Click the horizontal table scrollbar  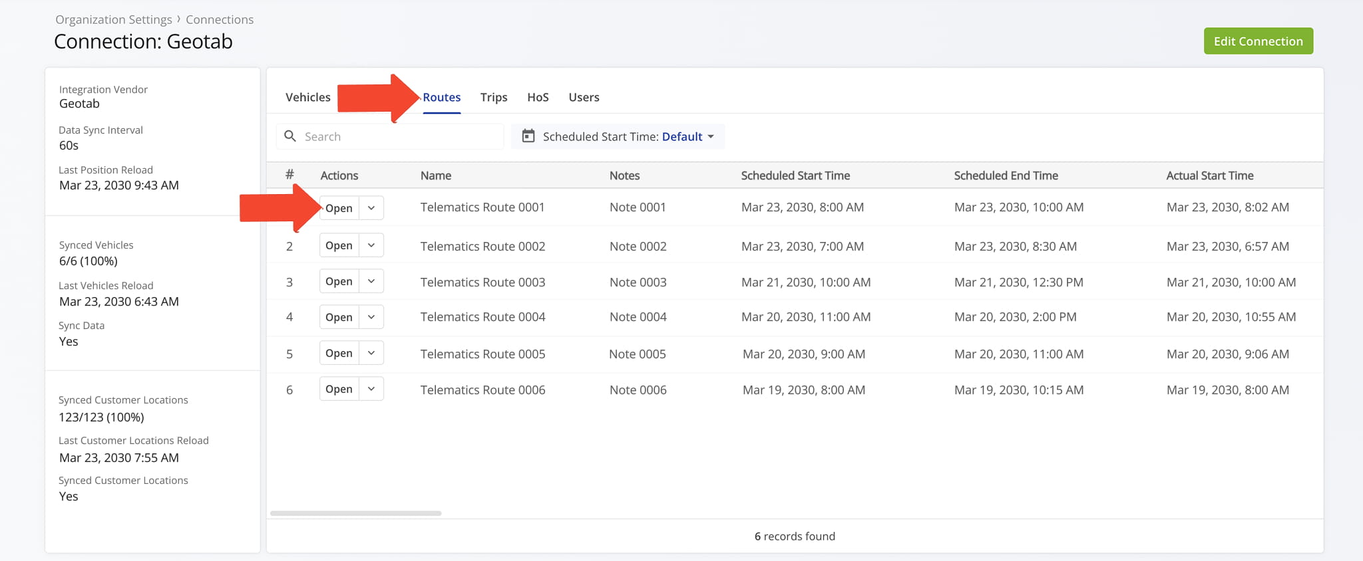tap(355, 513)
